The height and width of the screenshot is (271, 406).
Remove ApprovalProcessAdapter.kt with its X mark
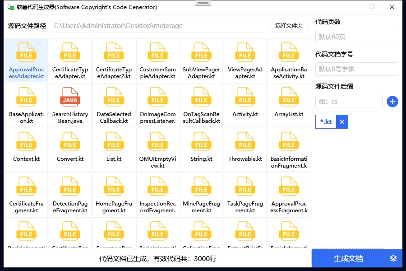coord(43,43)
